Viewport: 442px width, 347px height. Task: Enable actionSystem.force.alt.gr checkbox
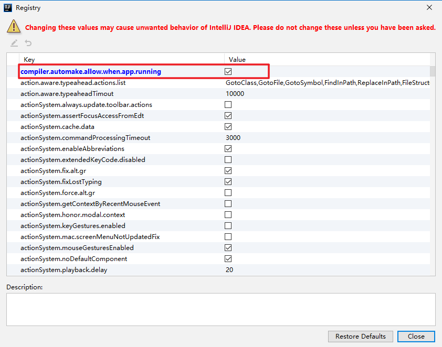tap(228, 192)
